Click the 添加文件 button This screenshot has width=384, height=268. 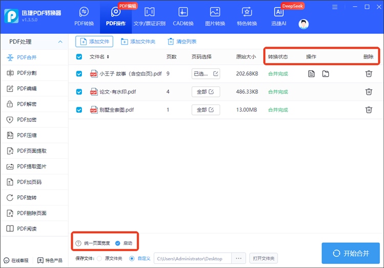tap(94, 42)
